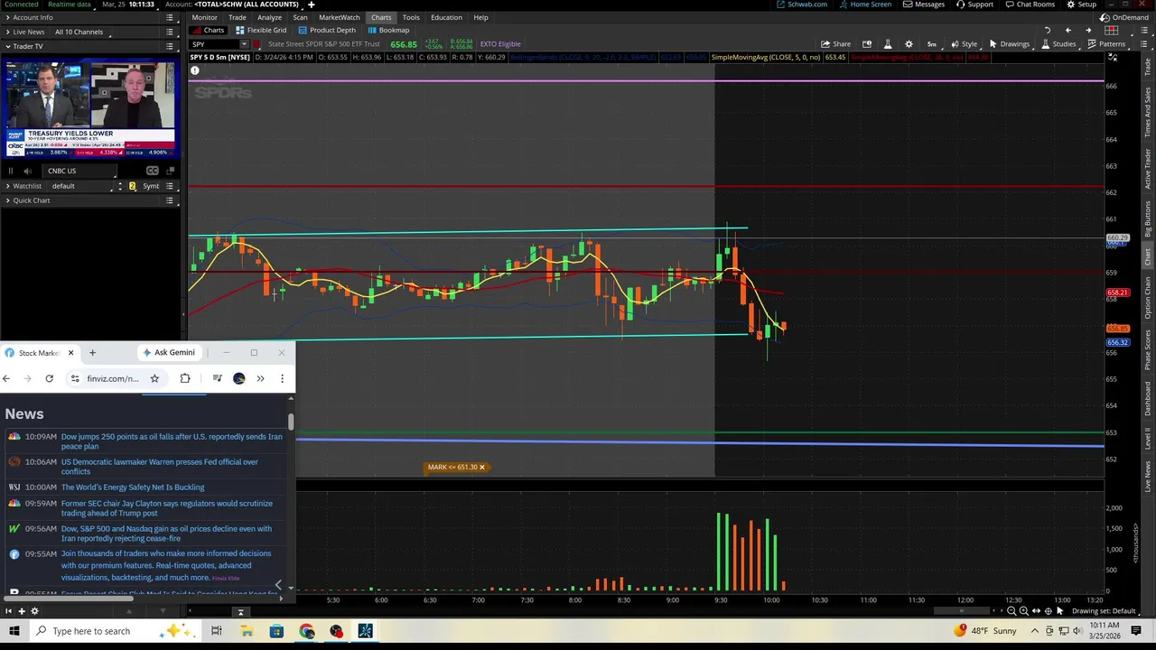Viewport: 1156px width, 650px height.
Task: Open Chat Rooms
Action: click(x=1029, y=5)
